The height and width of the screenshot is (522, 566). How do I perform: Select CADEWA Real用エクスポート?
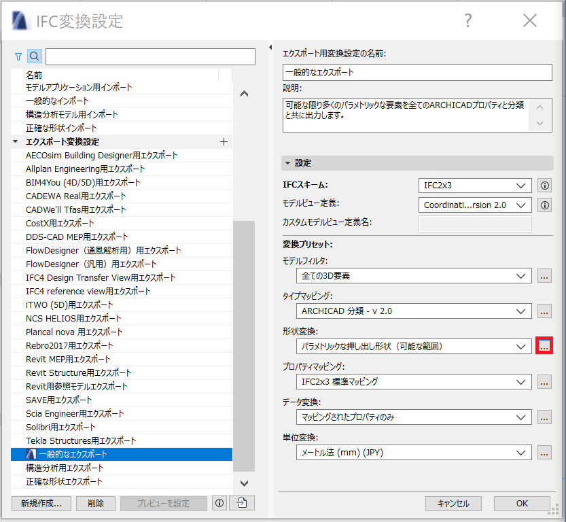click(122, 196)
